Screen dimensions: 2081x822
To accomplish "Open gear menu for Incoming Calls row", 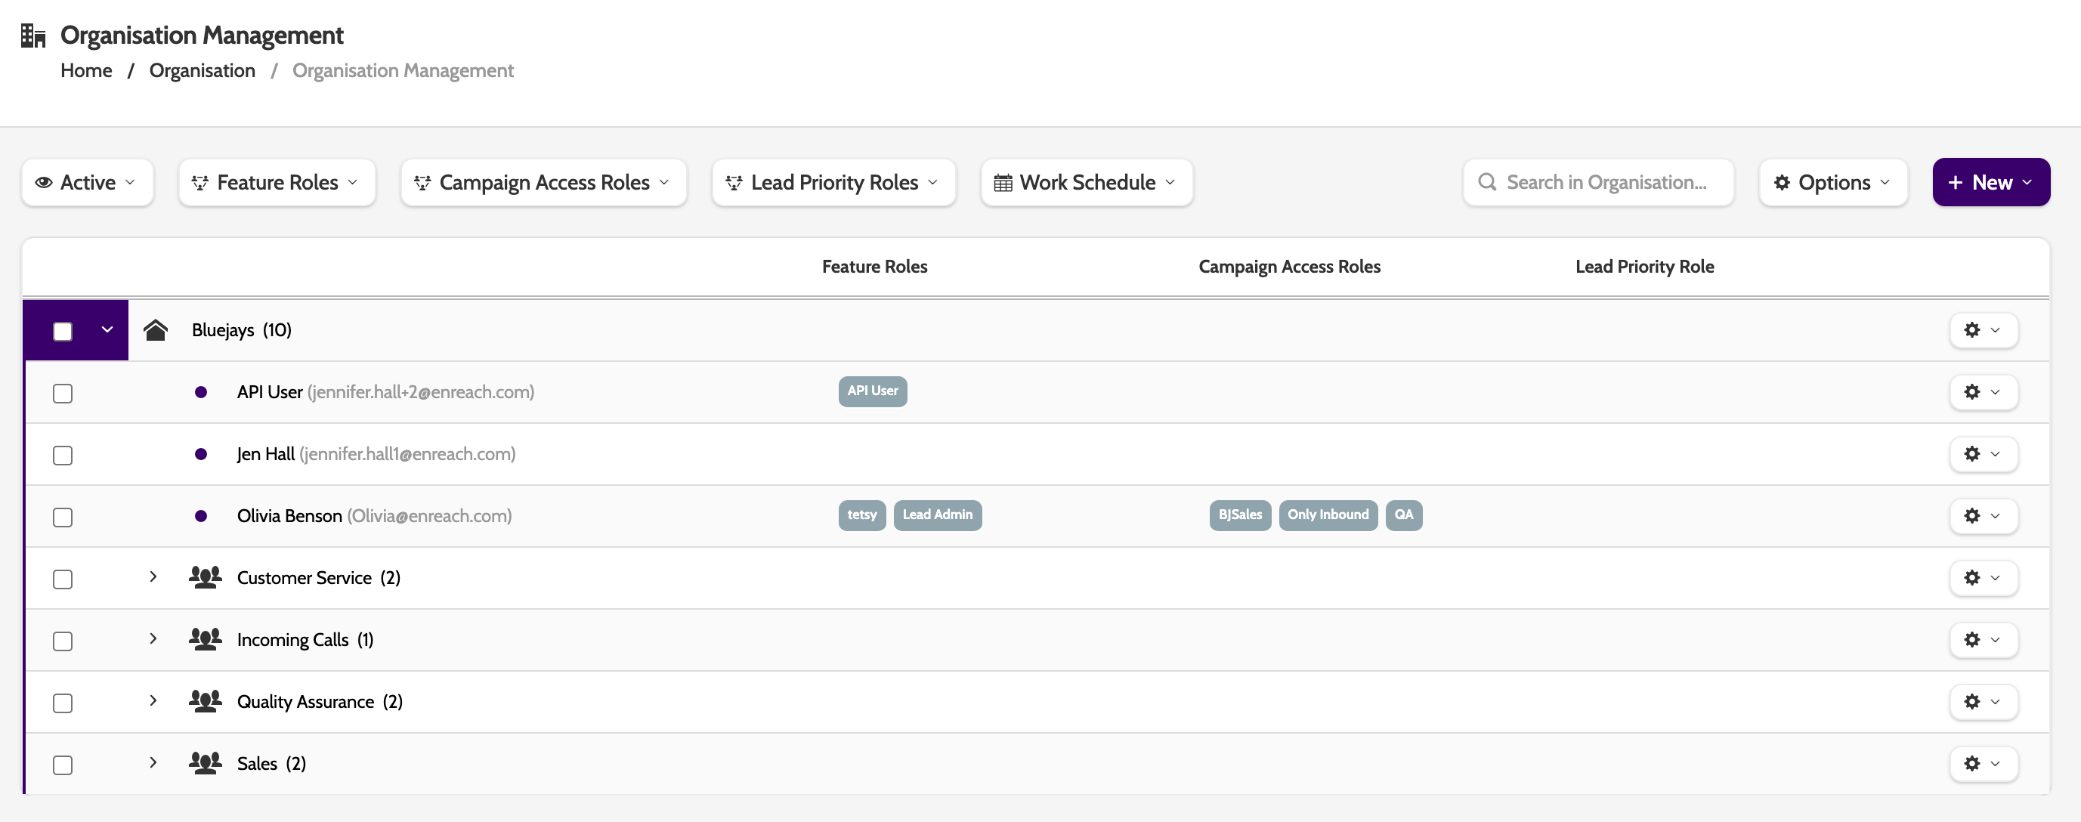I will click(1983, 638).
